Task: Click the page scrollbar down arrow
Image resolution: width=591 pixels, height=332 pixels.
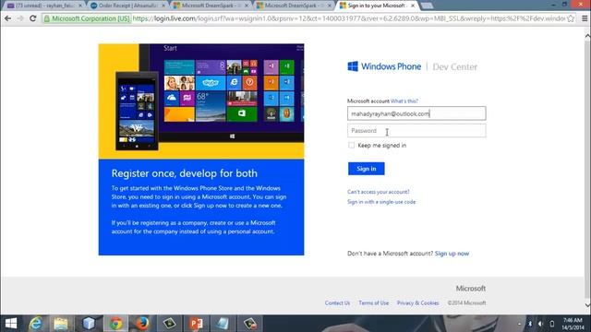Action: [587, 304]
